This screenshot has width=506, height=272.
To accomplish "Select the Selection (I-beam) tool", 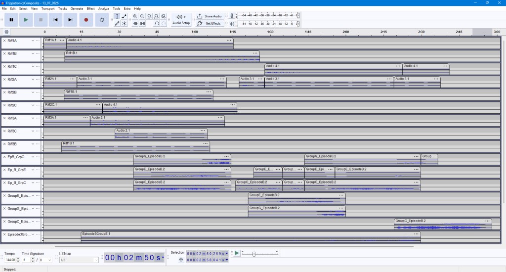I will click(117, 16).
